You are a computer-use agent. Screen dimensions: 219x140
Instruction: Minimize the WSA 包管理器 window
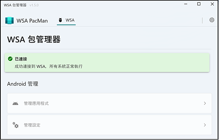click(x=186, y=4)
